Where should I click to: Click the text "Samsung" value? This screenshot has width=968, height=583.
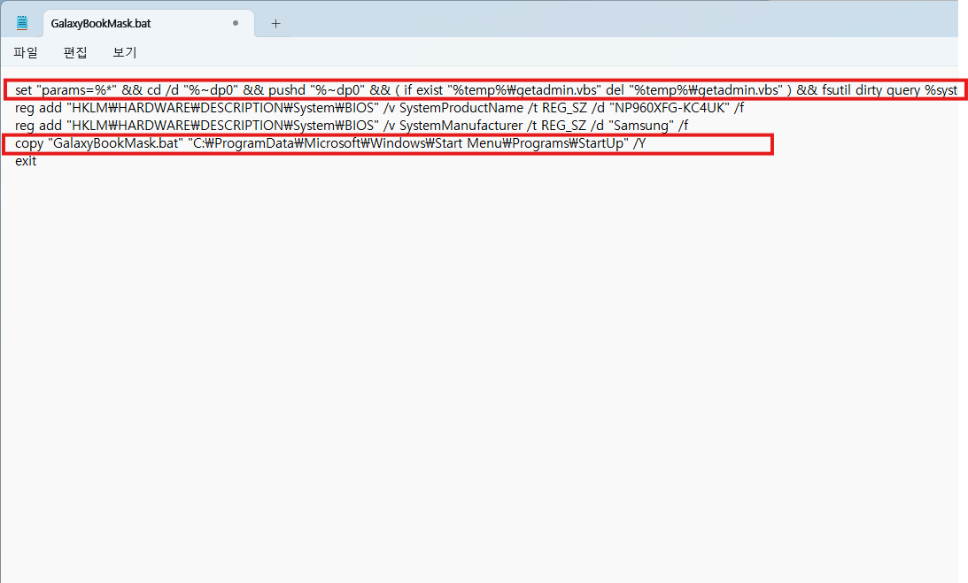[x=641, y=126]
